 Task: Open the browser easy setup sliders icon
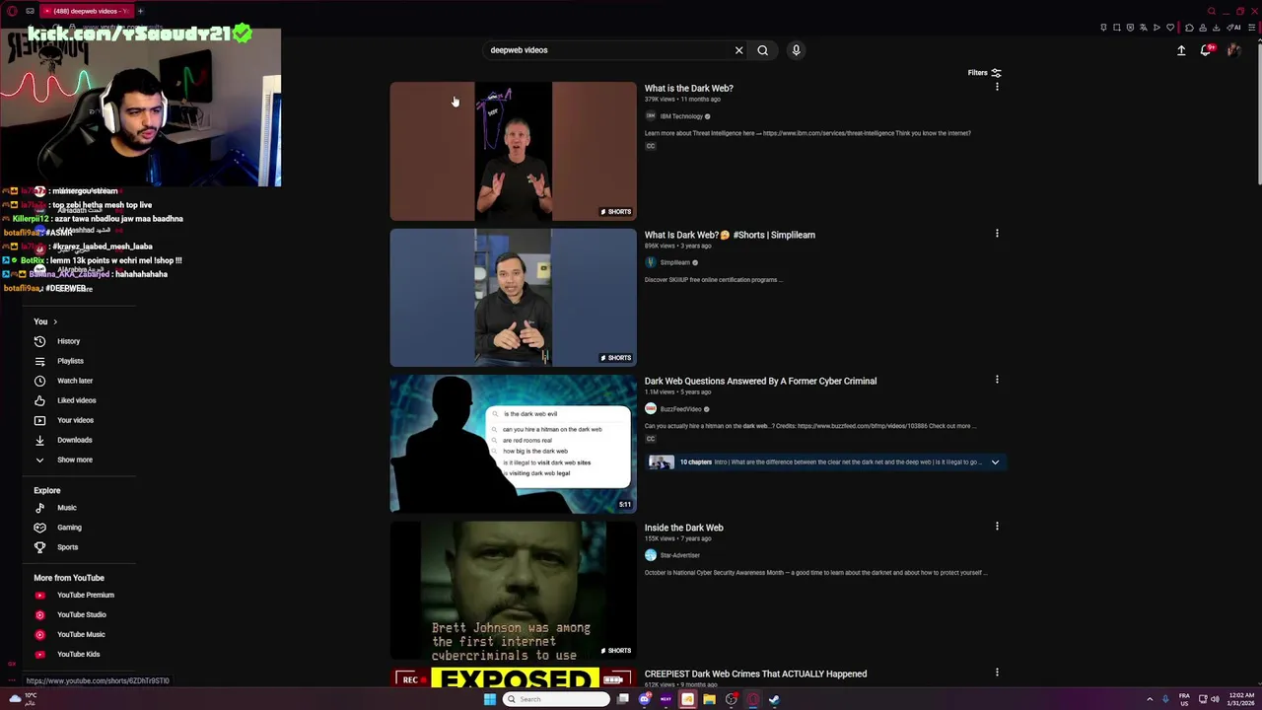[x=1252, y=28]
